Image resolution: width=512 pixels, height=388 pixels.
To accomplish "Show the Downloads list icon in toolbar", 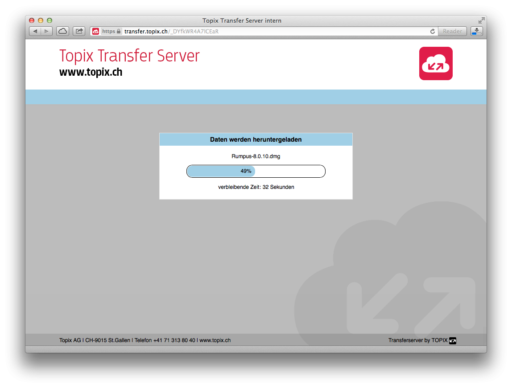I will coord(476,31).
